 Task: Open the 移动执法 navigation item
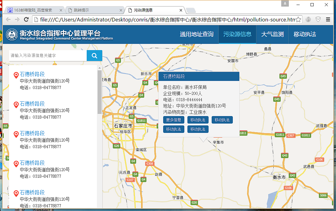click(x=305, y=34)
